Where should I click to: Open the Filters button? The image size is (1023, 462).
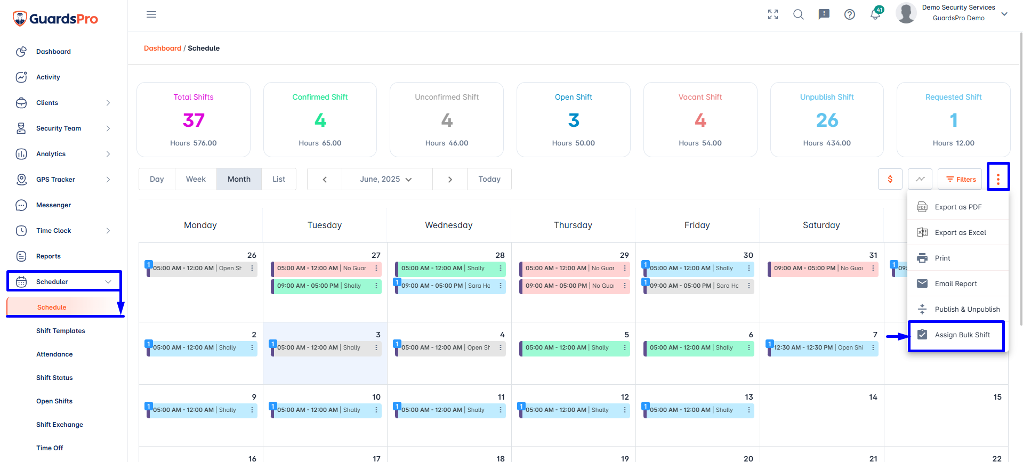(960, 179)
